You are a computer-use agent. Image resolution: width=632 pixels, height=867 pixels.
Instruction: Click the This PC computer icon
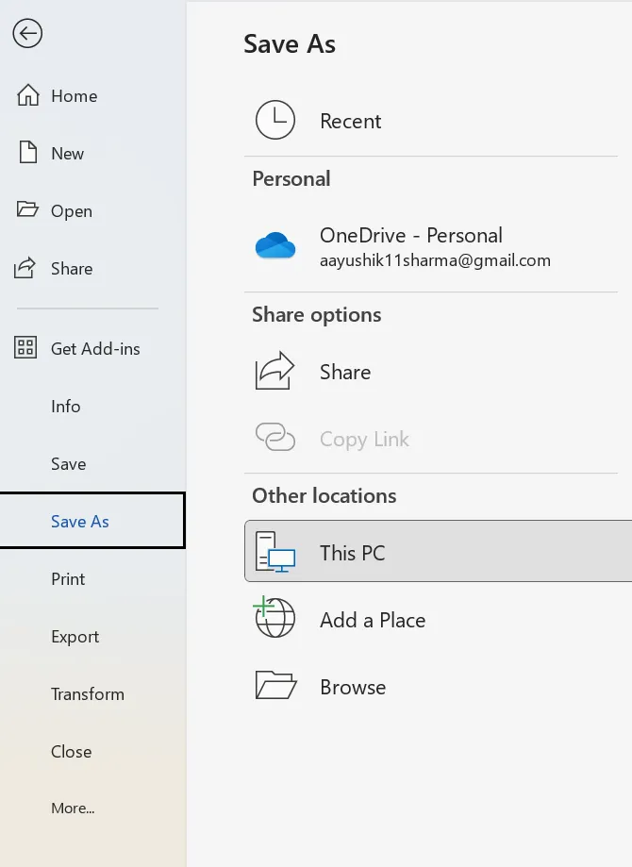[274, 552]
